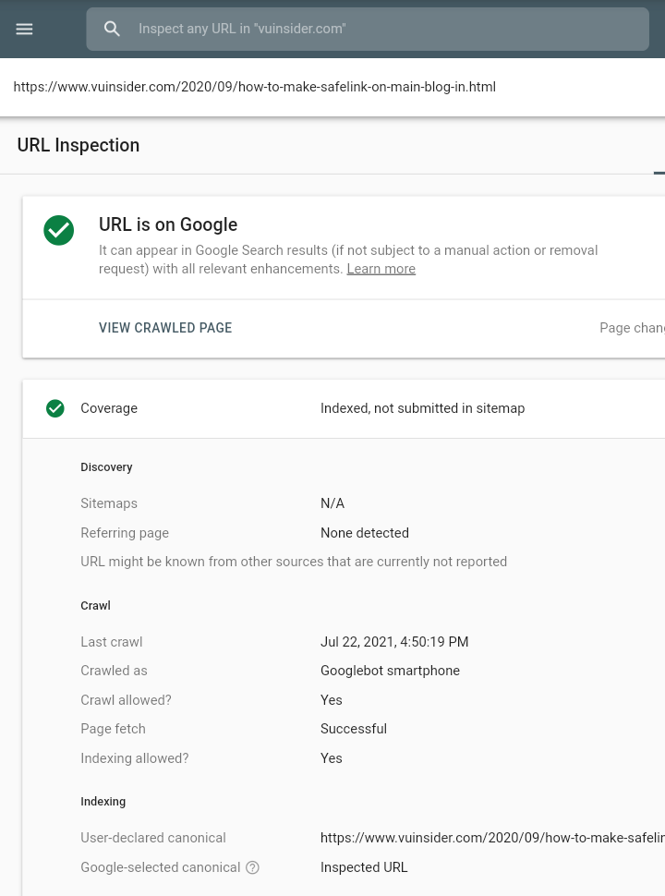This screenshot has width=665, height=896.
Task: Click 'Indexed, not submitted in sitemap' status
Action: click(423, 408)
